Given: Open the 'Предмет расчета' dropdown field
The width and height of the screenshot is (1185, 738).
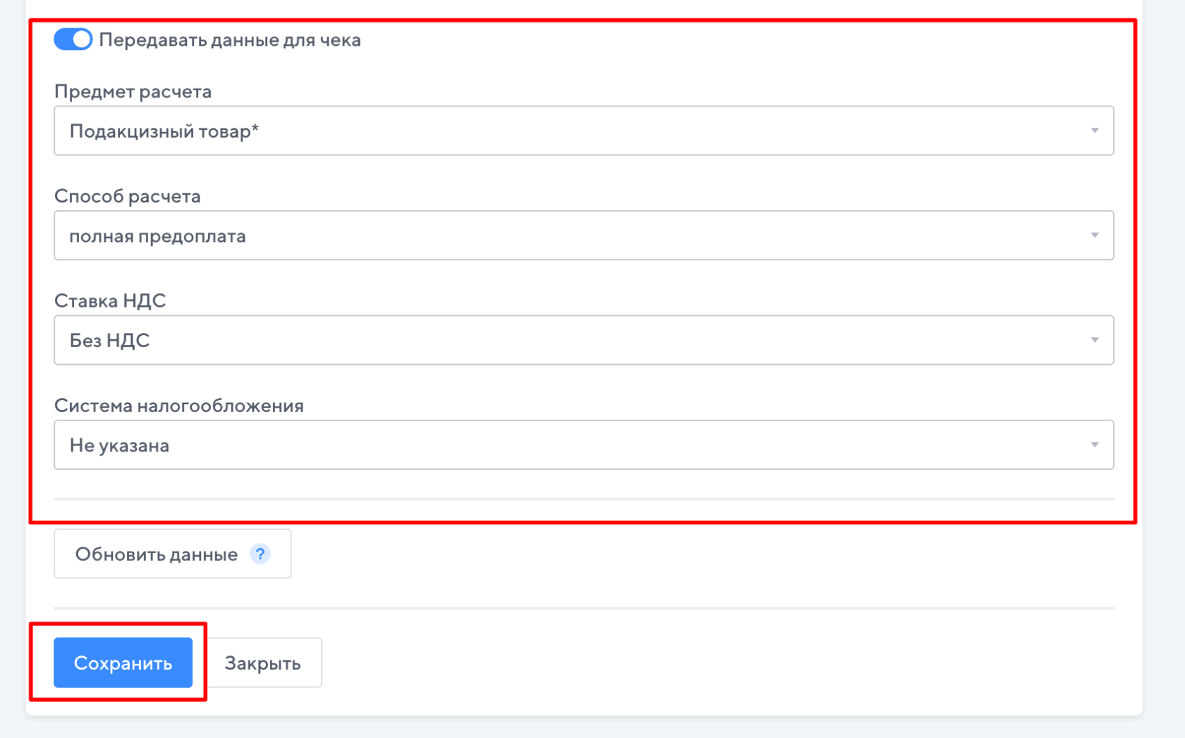Looking at the screenshot, I should [x=583, y=131].
